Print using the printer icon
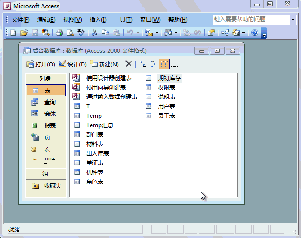Image resolution: width=301 pixels, height=238 pixels. pyautogui.click(x=59, y=33)
